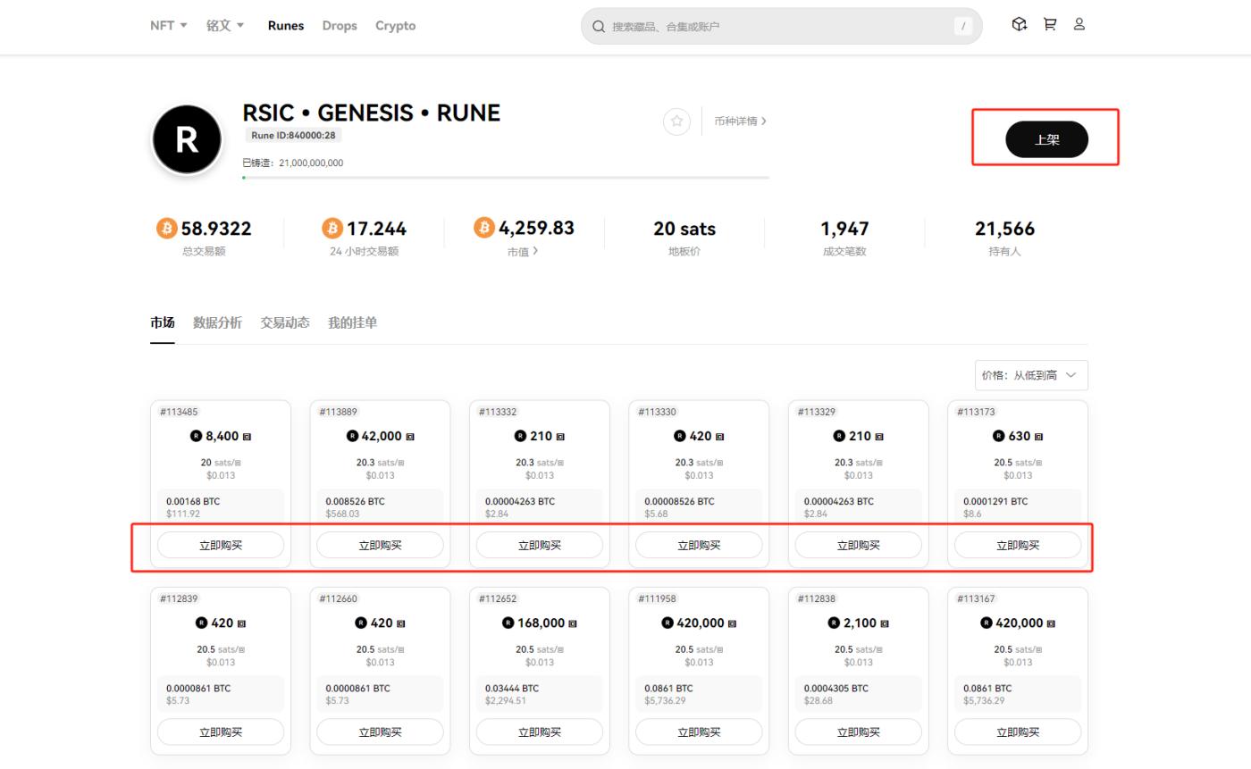
Task: Toggle the favorite star for this rune
Action: (676, 121)
